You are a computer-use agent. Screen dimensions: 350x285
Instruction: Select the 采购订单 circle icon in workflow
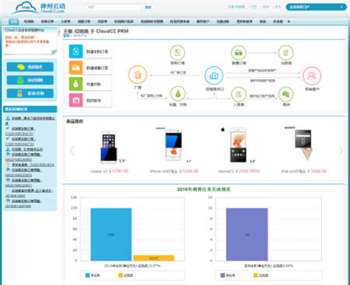coord(177,53)
